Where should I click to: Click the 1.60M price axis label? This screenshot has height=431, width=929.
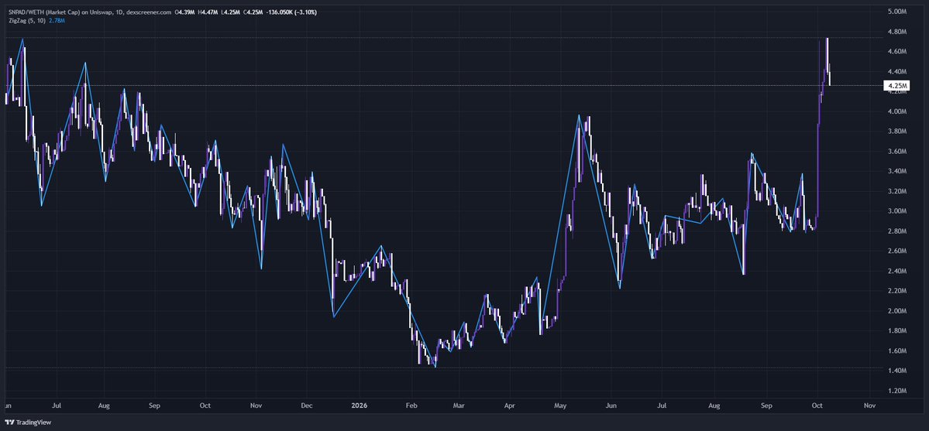[x=896, y=351]
